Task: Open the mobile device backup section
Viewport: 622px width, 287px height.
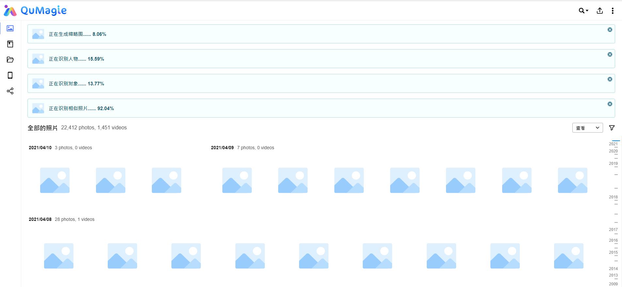Action: click(x=10, y=75)
